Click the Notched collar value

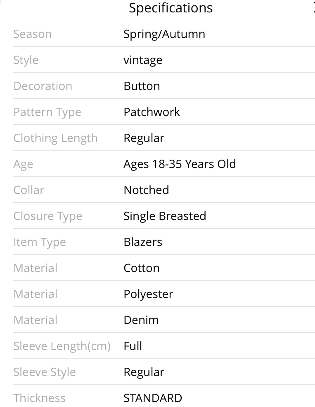click(146, 190)
